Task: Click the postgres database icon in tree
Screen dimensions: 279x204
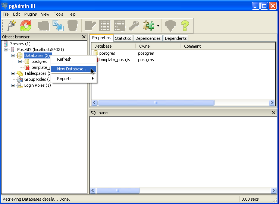Action: coord(27,61)
